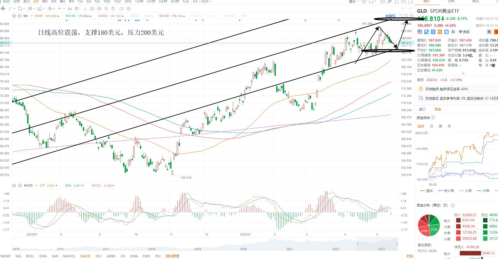Open the 盘口 order book tab

422,109
